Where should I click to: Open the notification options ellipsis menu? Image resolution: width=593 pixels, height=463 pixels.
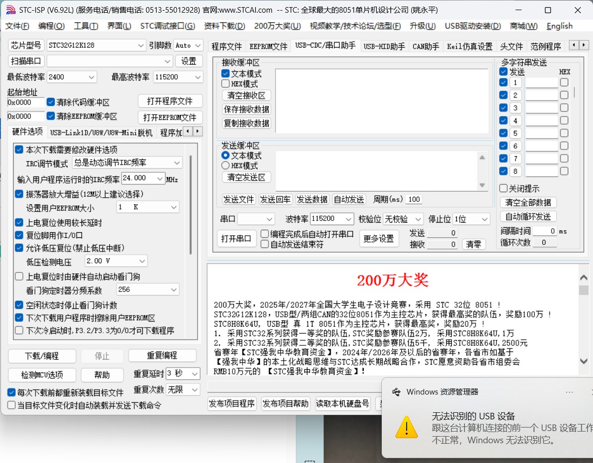569,392
